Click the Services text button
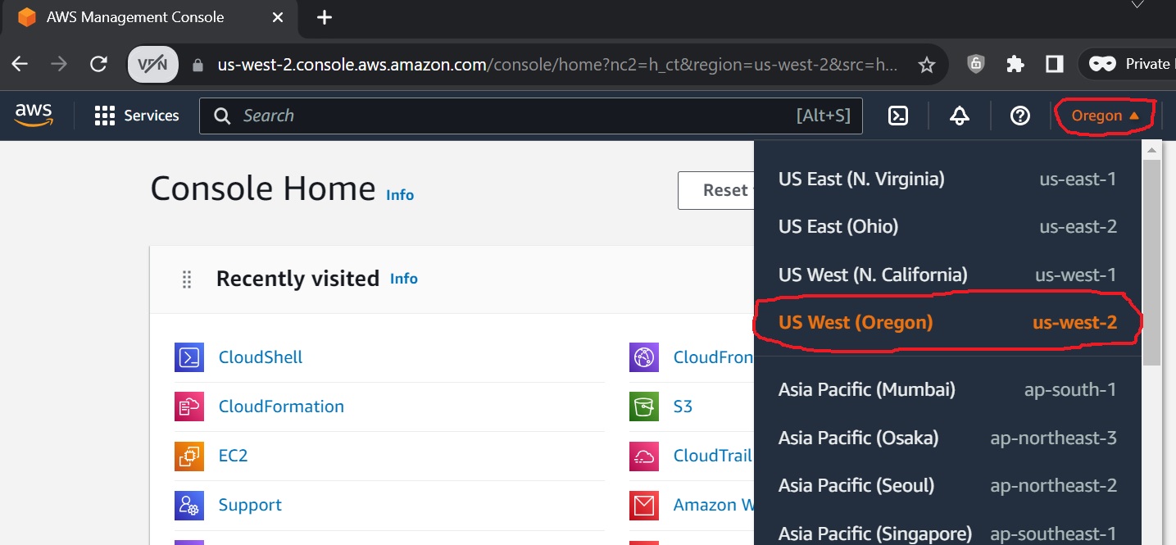Viewport: 1176px width, 545px height. pos(152,116)
